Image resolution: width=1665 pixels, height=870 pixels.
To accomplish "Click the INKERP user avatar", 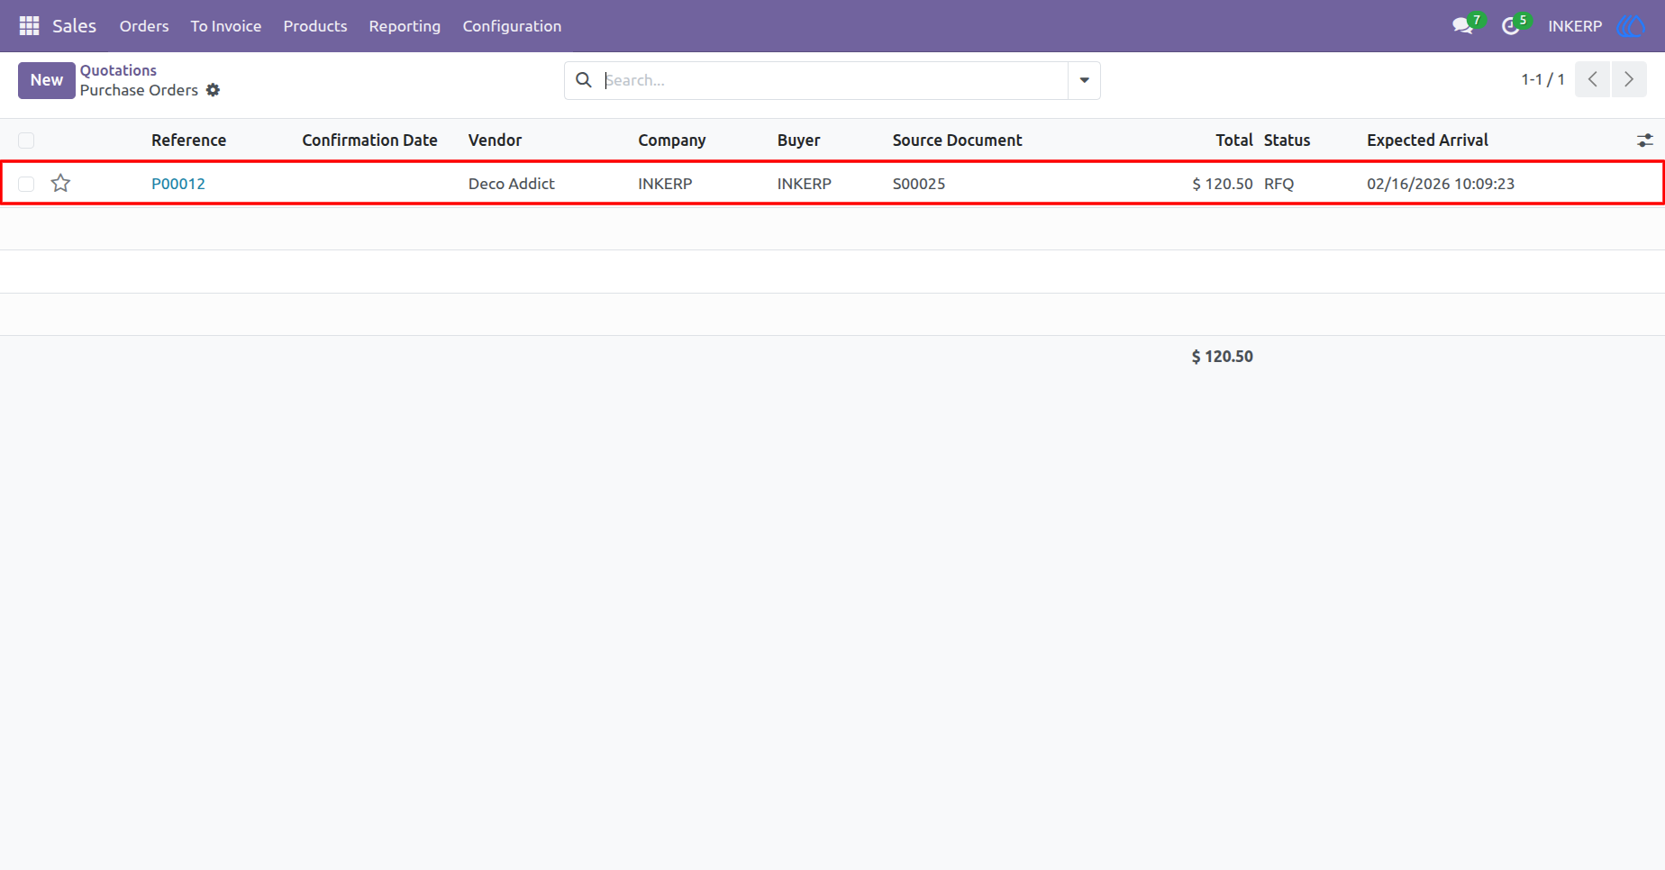I will point(1631,26).
